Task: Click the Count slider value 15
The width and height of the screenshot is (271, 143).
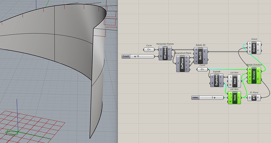Action: coord(138,56)
